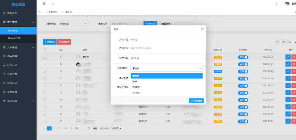Enter fullscreen using the top-right expand icon

coord(277,4)
